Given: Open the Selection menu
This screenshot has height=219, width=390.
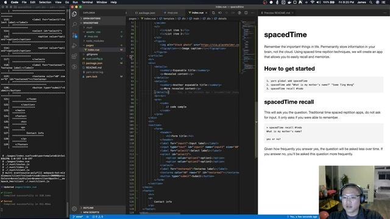Looking at the screenshot, I should (45, 2).
